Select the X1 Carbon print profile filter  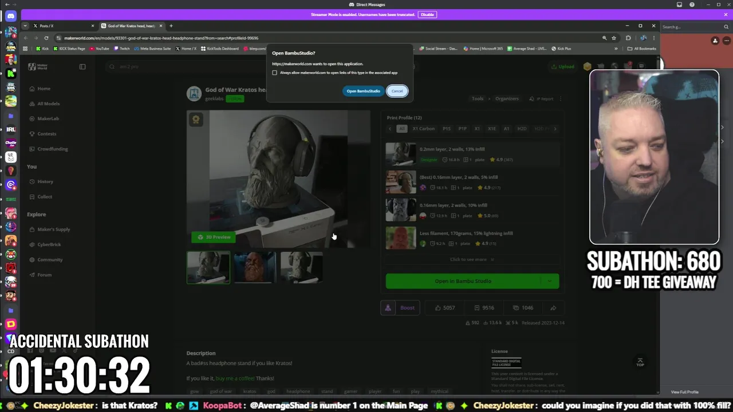pyautogui.click(x=424, y=129)
